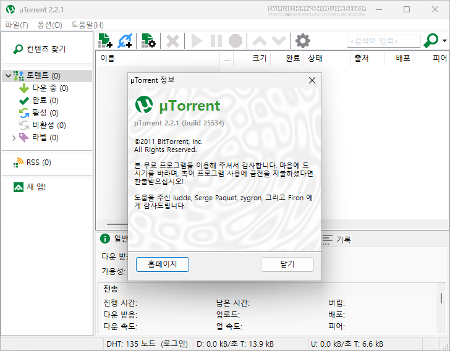Viewport: 450px width, 351px height.
Task: Click the 홈페이지 button in the dialog
Action: coord(163,264)
